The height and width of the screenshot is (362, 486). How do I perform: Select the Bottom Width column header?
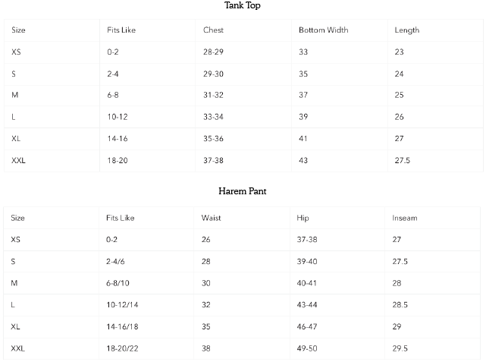coord(322,30)
